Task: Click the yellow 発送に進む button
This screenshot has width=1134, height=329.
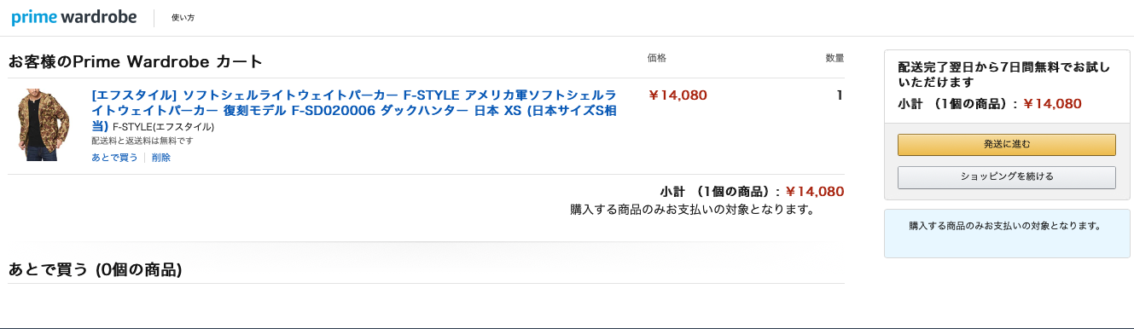Action: pos(1006,145)
